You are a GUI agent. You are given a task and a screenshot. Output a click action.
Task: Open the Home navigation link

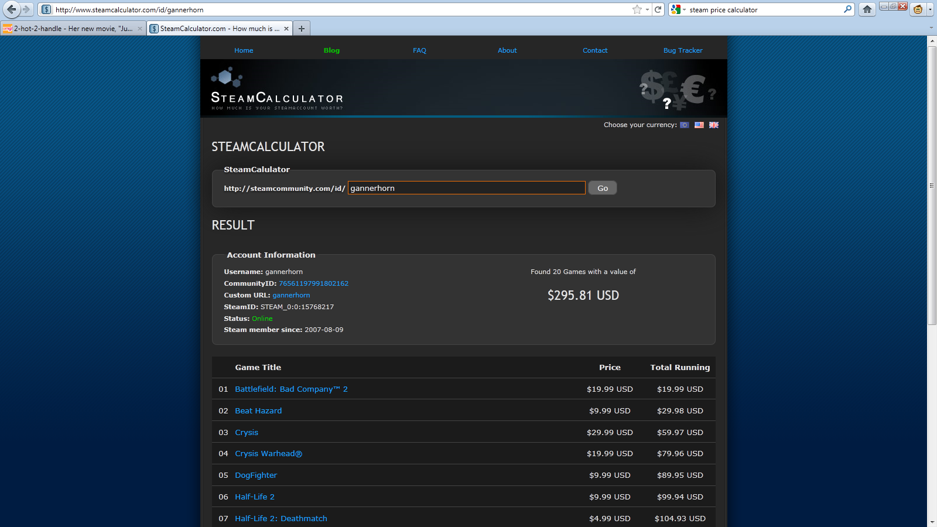pos(244,50)
